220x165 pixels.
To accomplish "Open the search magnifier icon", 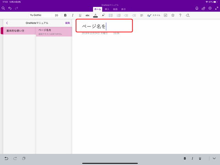I will coord(3,8).
